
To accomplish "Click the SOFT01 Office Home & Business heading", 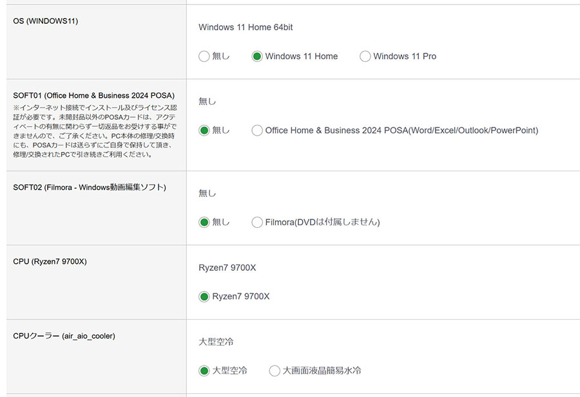I will pos(93,96).
